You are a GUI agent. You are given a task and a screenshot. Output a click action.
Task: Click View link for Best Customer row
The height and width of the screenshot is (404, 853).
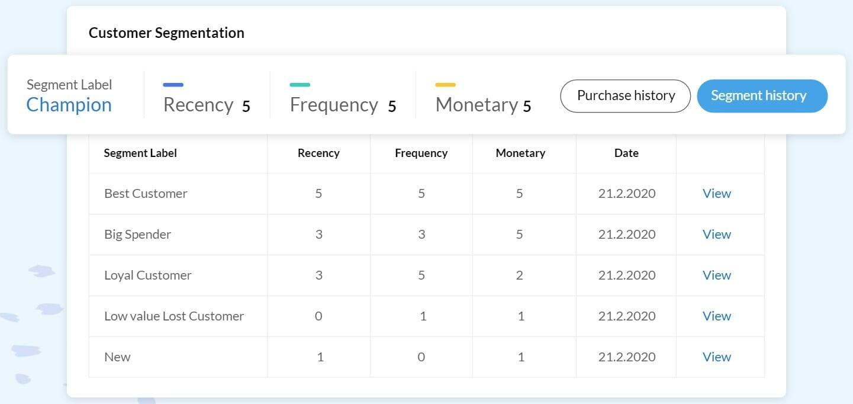(716, 194)
